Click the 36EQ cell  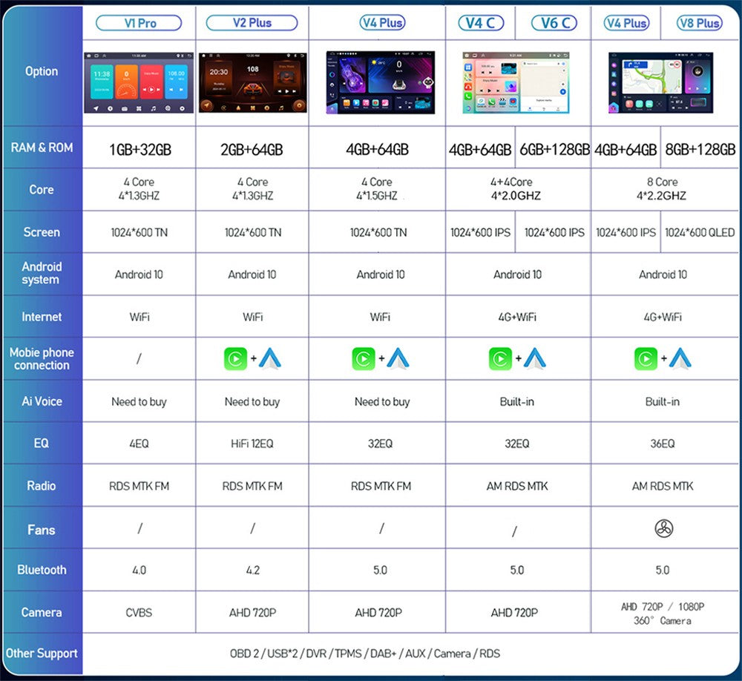point(663,444)
